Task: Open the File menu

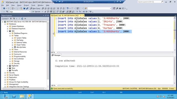Action: 2,5
